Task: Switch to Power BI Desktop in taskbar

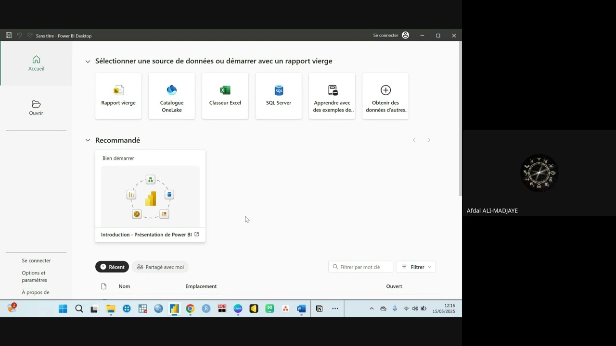Action: [174, 309]
